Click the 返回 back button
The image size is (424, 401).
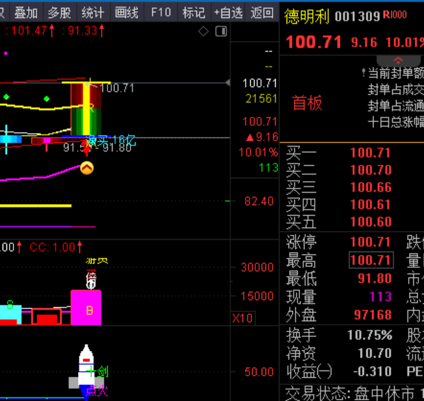pos(262,12)
